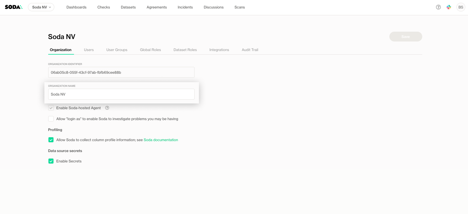Click into the Organization Name field
This screenshot has width=468, height=214.
pos(121,94)
